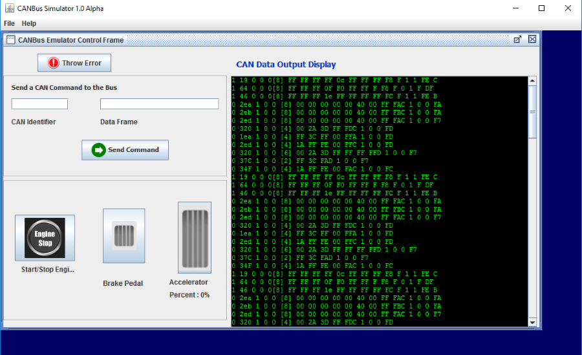Open the File menu
Image resolution: width=582 pixels, height=355 pixels.
tap(9, 23)
